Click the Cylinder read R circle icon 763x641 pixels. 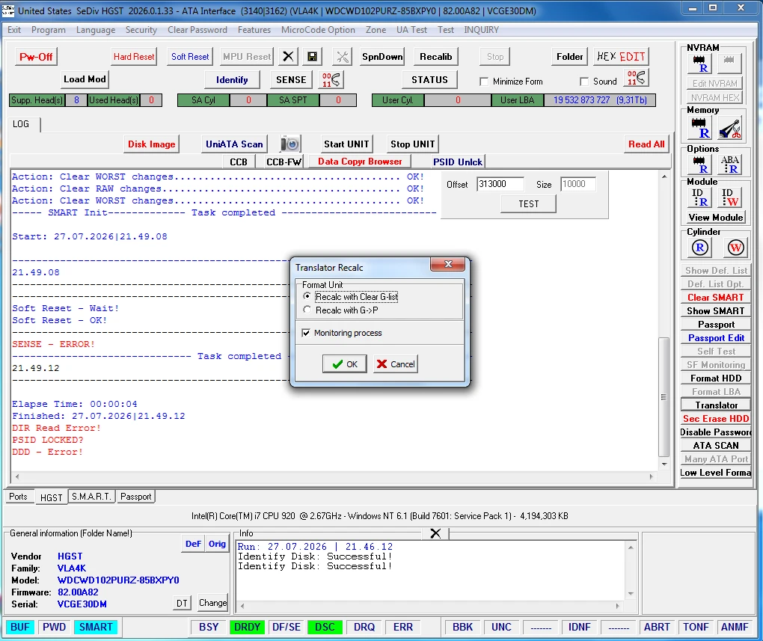coord(699,248)
